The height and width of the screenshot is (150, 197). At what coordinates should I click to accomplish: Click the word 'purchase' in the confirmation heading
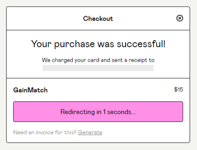pyautogui.click(x=74, y=44)
